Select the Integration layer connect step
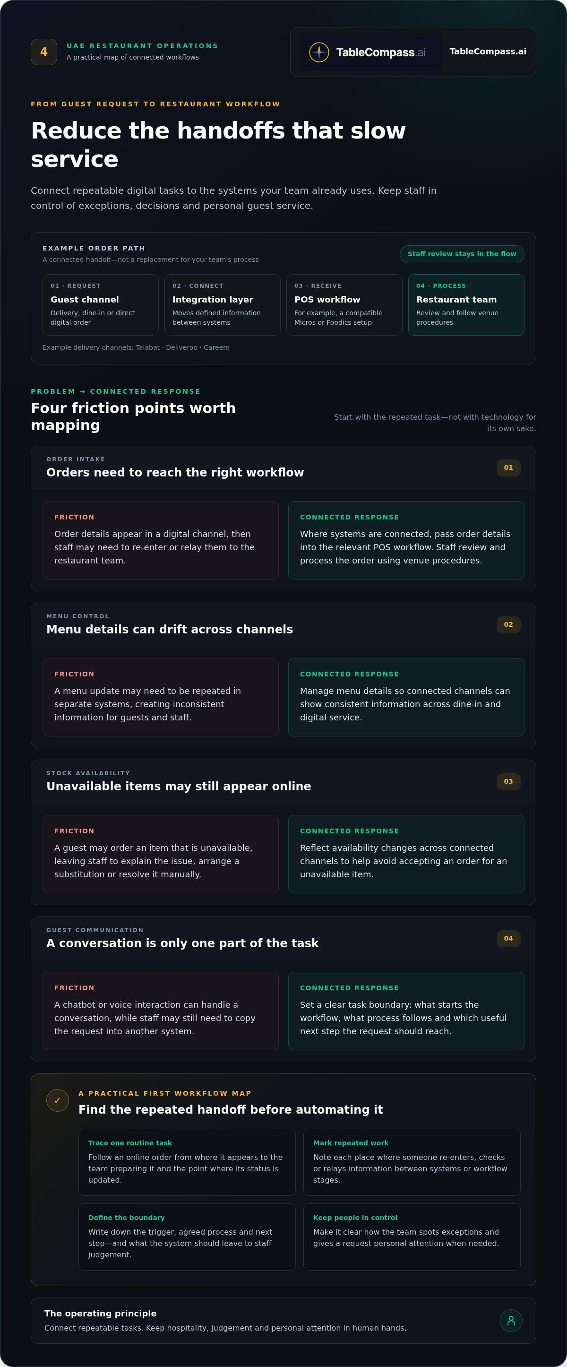The height and width of the screenshot is (1367, 567). click(x=222, y=304)
